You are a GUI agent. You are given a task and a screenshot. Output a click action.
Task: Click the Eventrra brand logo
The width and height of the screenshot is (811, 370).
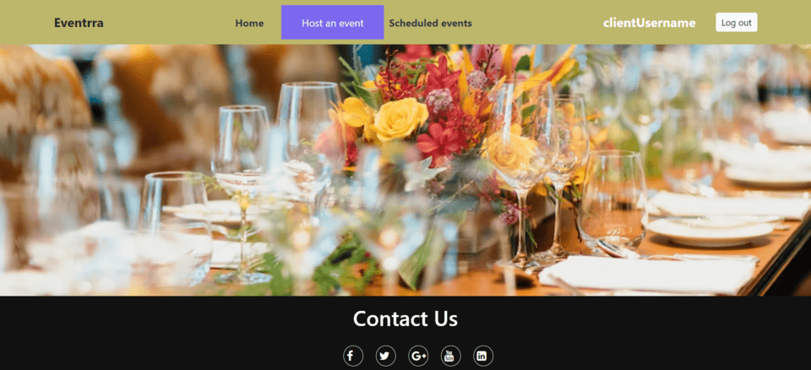(x=79, y=24)
